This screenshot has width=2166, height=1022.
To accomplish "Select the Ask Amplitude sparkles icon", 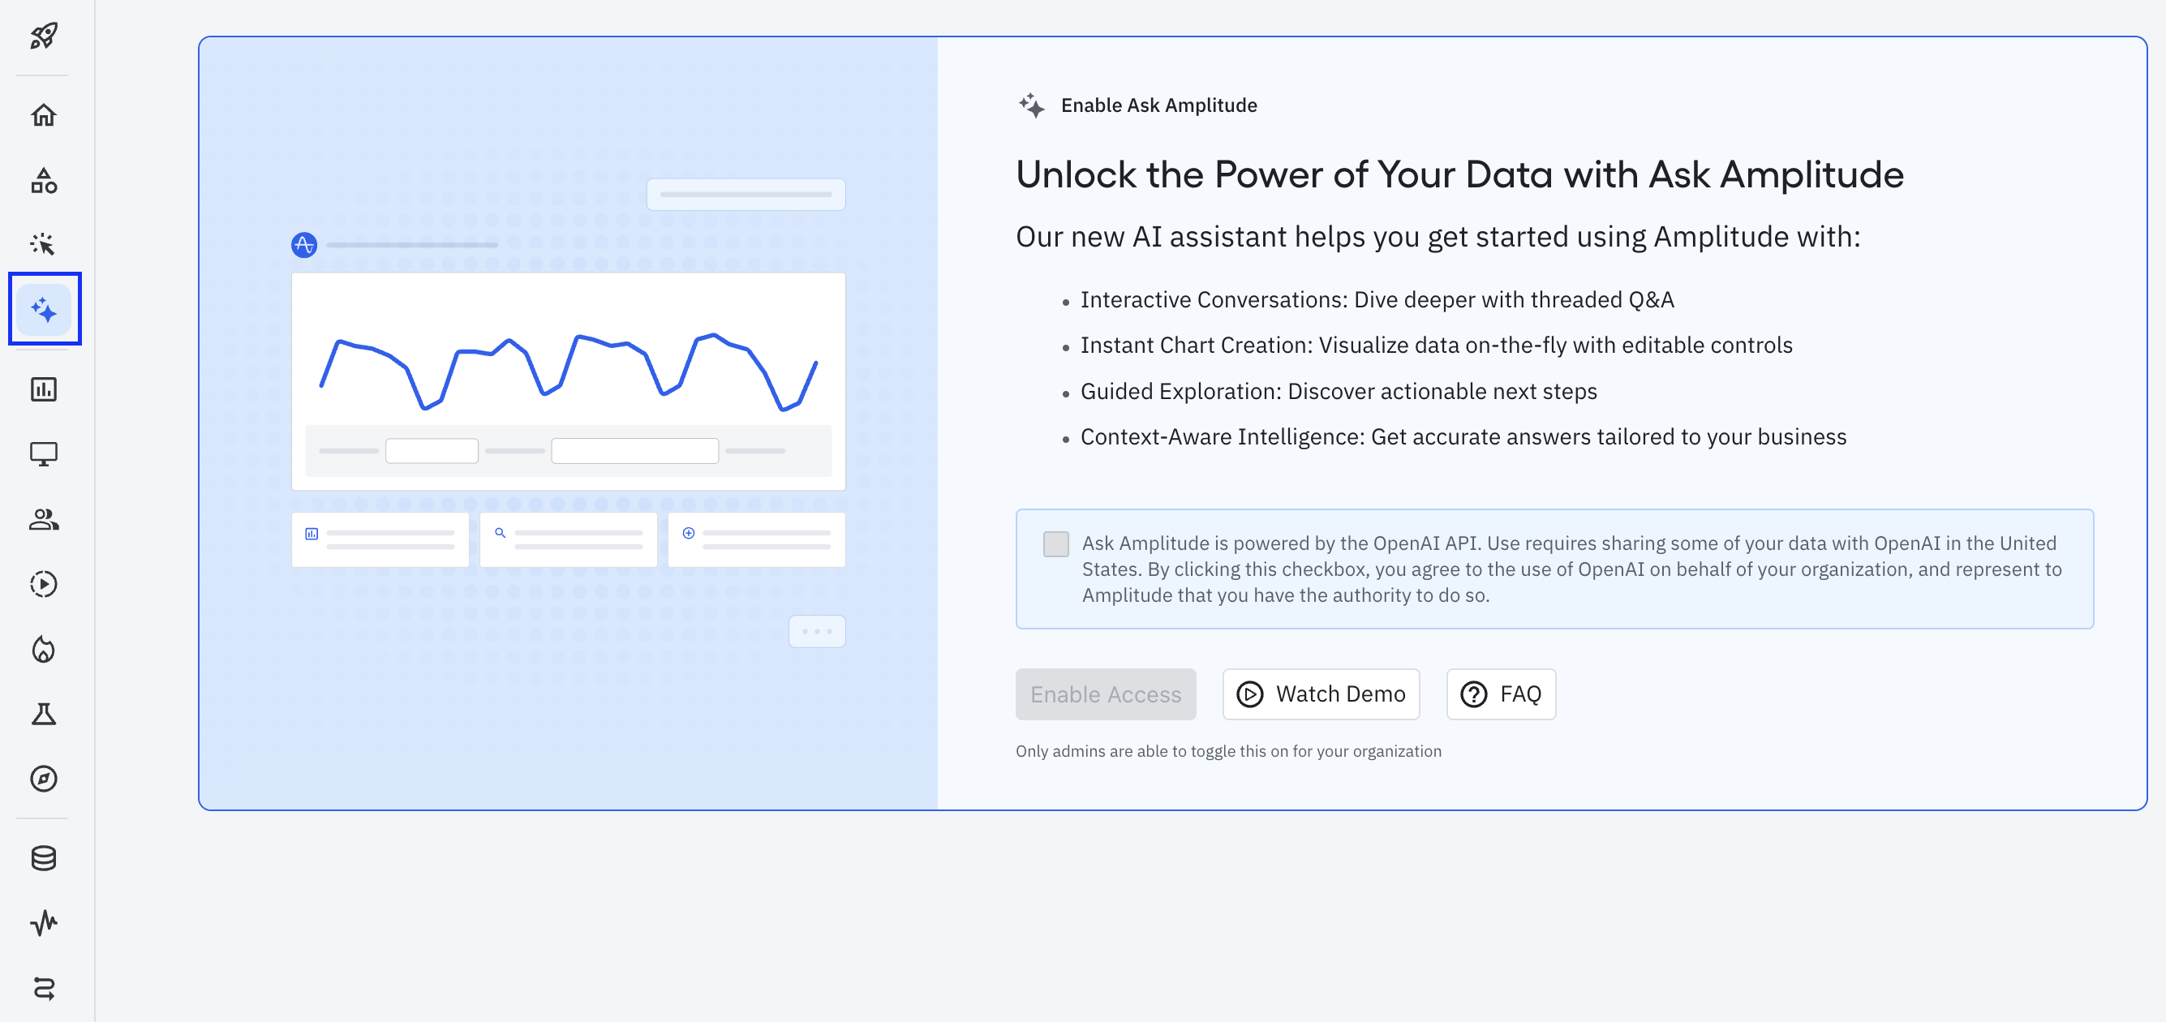I will (x=45, y=310).
